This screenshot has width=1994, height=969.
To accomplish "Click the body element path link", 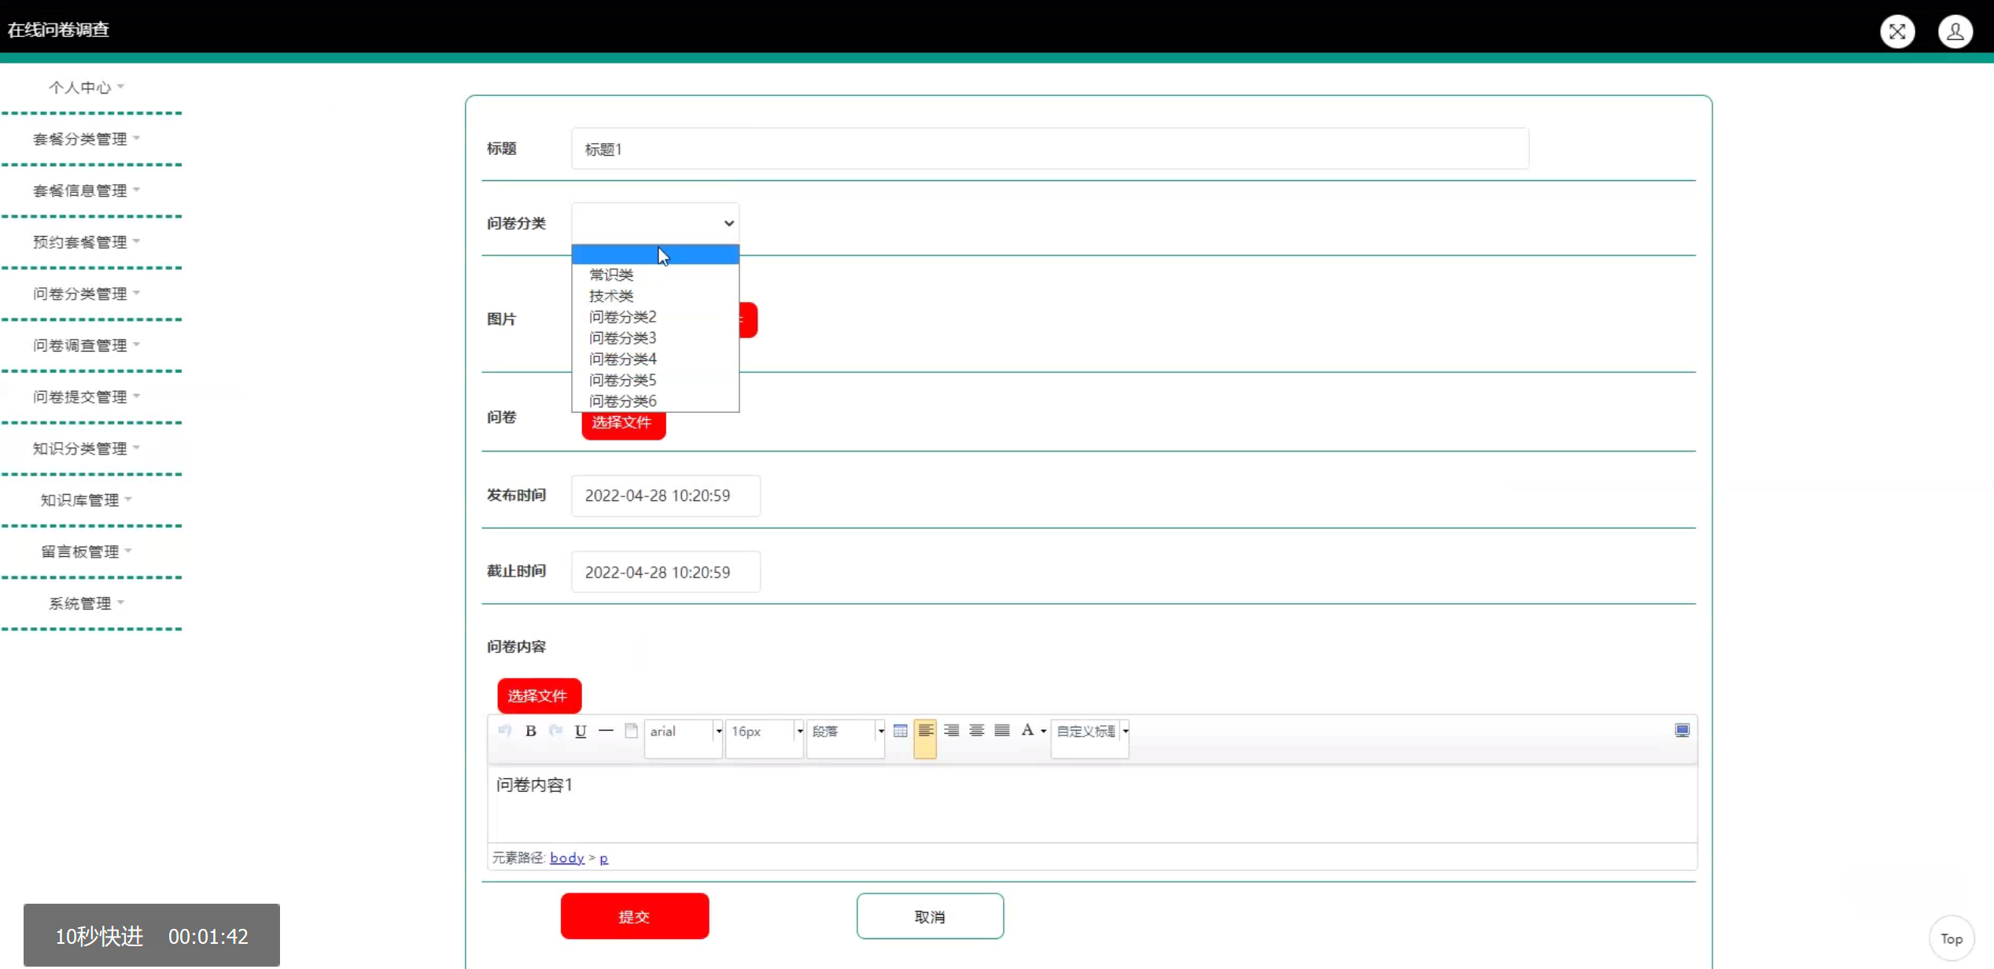I will [x=566, y=857].
